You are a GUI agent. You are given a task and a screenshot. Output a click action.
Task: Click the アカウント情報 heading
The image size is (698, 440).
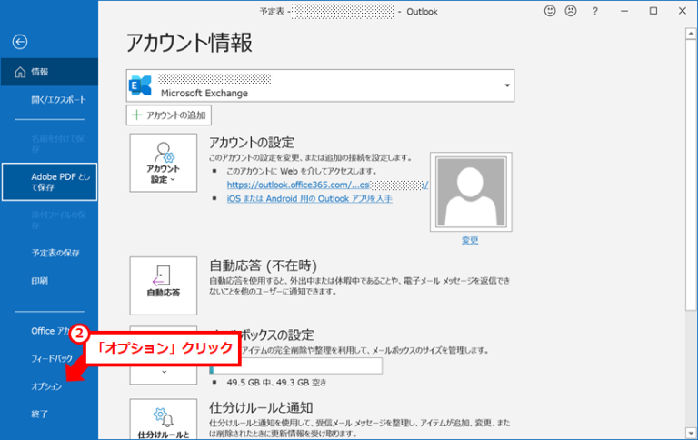[190, 44]
